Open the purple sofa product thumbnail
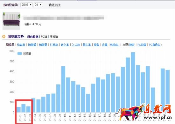This screenshot has width=175, height=124. (x=11, y=21)
